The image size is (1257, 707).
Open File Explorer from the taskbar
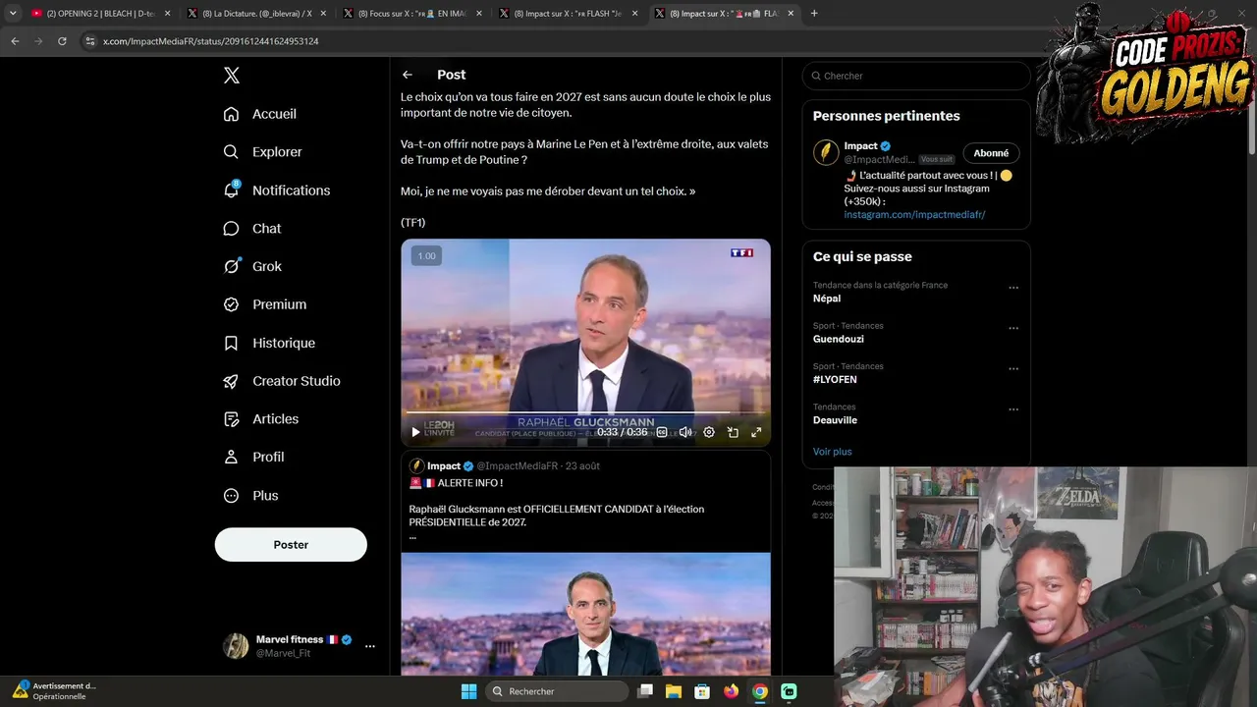point(674,691)
